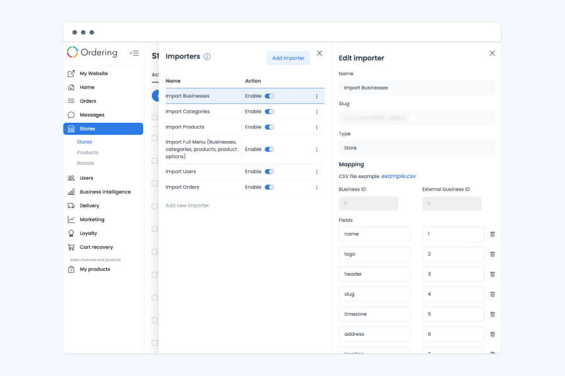Select the Products submenu item
This screenshot has height=376, width=565.
(x=87, y=152)
